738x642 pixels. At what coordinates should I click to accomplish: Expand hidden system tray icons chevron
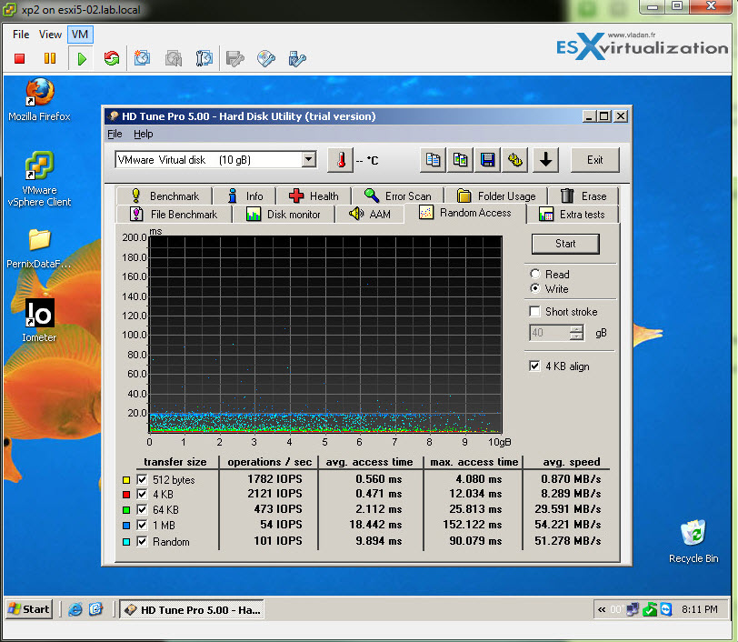602,609
